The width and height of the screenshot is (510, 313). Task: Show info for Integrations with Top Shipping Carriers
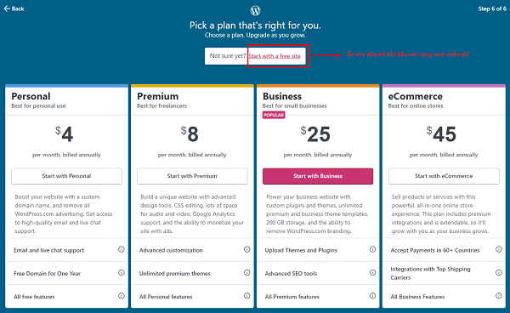tap(499, 272)
